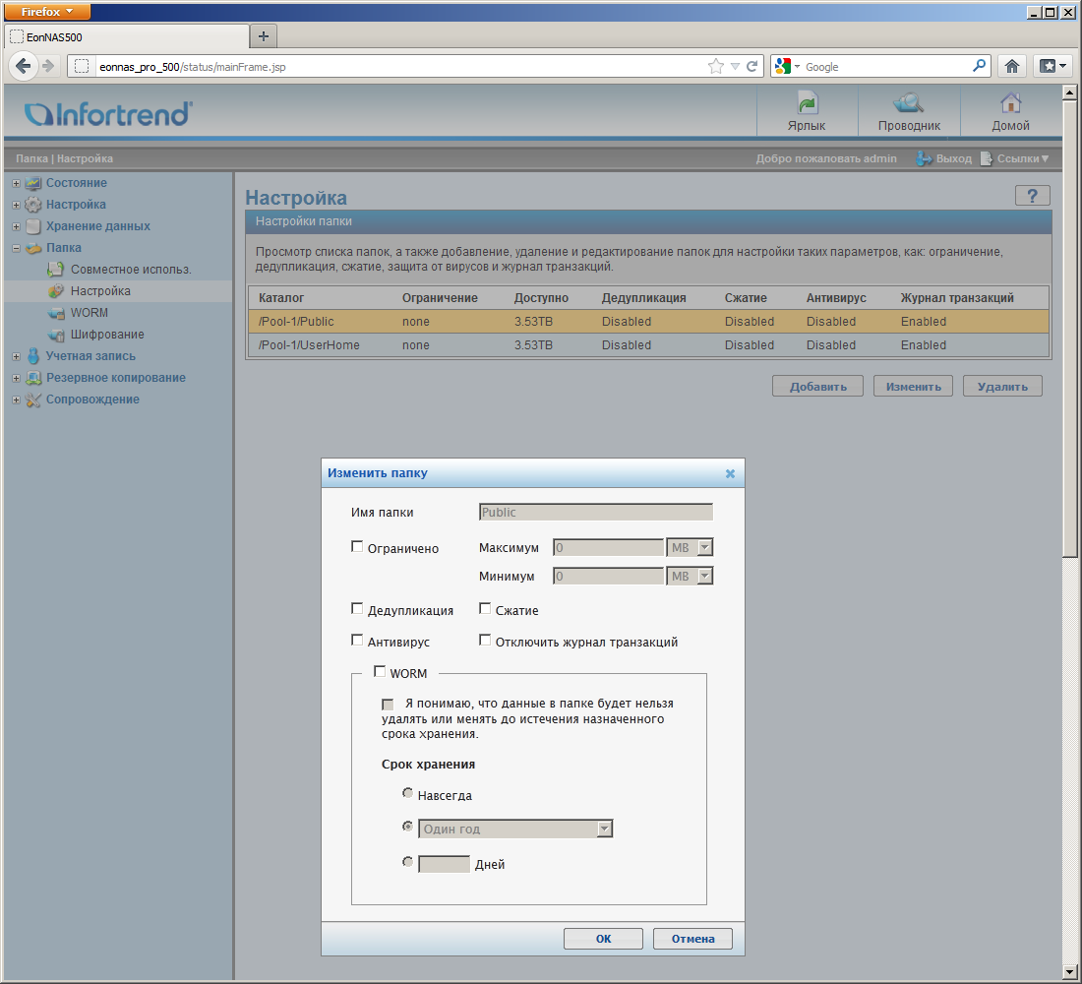Open the Максимум MB unit dropdown

click(690, 547)
